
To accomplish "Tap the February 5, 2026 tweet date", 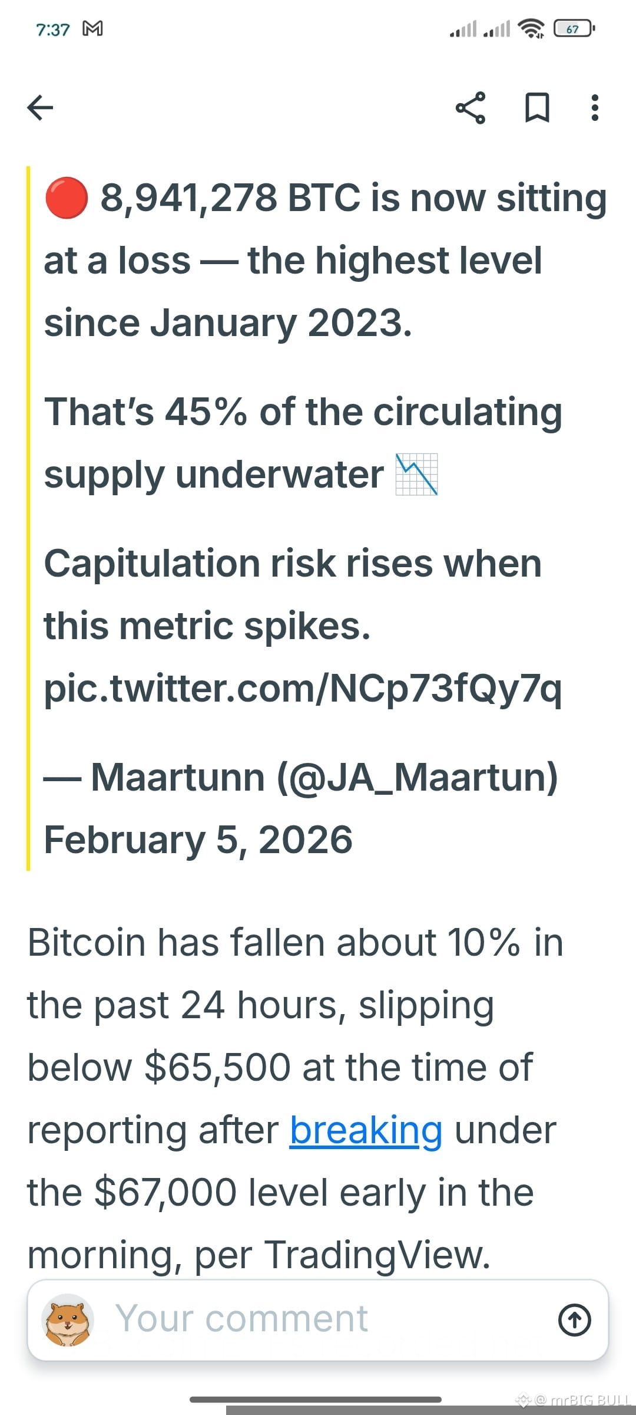I will [198, 840].
